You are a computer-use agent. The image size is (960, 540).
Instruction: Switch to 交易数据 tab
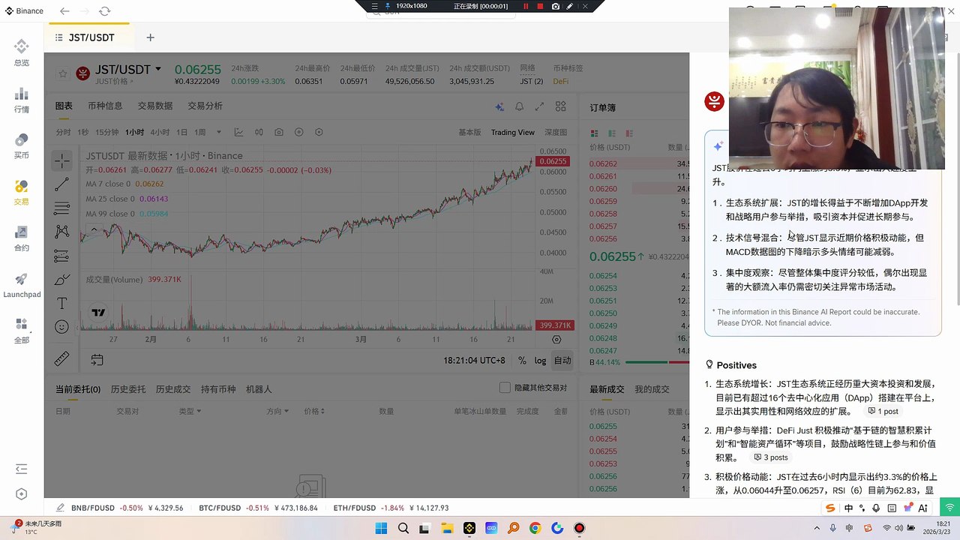(155, 106)
